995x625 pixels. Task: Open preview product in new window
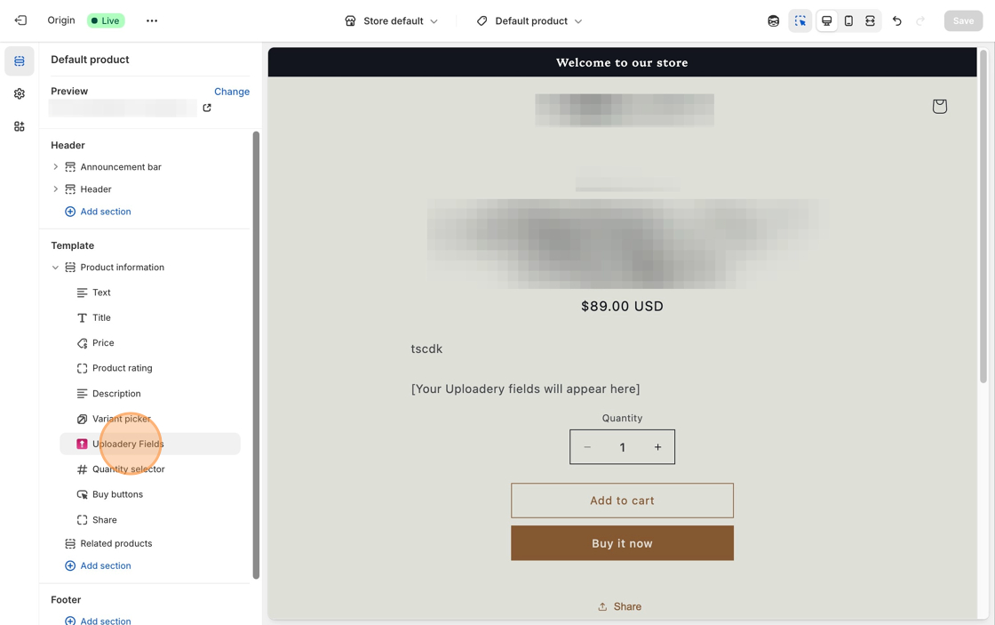click(207, 108)
